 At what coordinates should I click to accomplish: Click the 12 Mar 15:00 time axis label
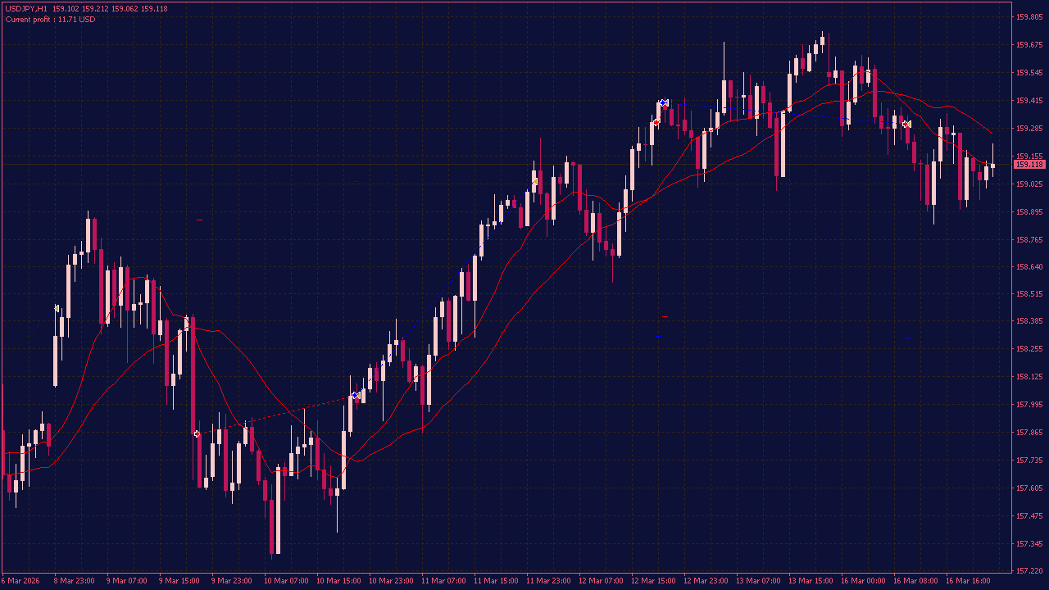(x=653, y=581)
